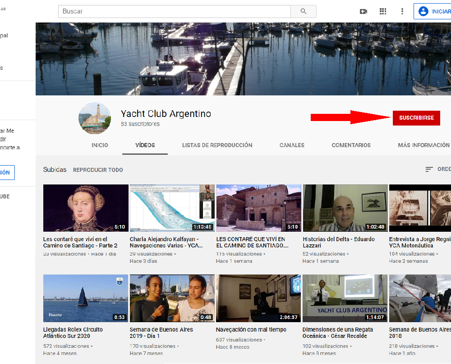The width and height of the screenshot is (451, 364).
Task: Click the sort order icon
Action: tap(429, 170)
